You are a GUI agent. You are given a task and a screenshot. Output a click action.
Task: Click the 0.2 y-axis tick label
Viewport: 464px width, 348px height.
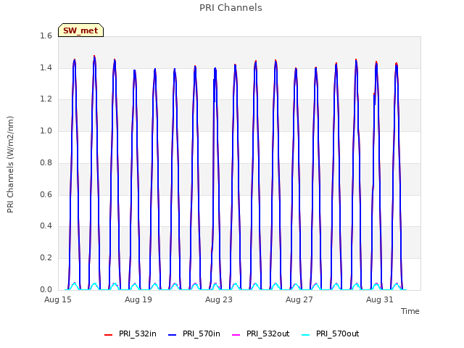46,258
